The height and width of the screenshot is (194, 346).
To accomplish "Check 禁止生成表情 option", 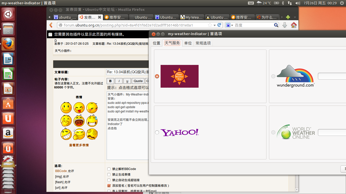I will [109, 175].
